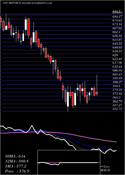Click the 50MA : 614 legend entry
This screenshot has width=125, height=175.
point(15,156)
